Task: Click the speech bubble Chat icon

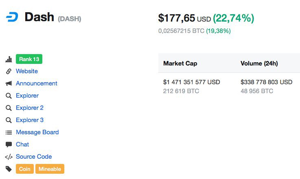Action: point(9,144)
